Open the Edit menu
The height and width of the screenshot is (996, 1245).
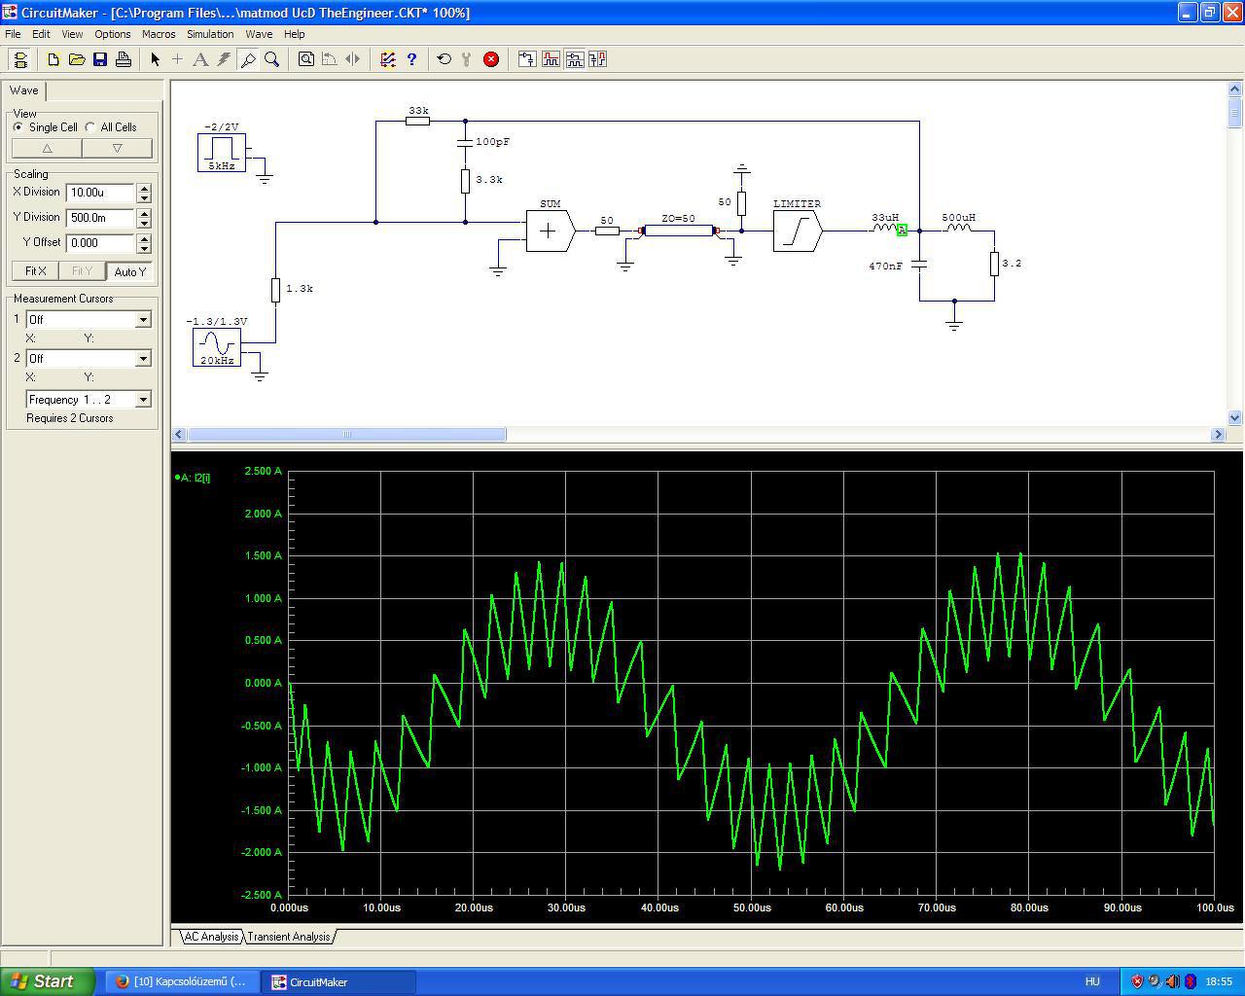(x=41, y=34)
